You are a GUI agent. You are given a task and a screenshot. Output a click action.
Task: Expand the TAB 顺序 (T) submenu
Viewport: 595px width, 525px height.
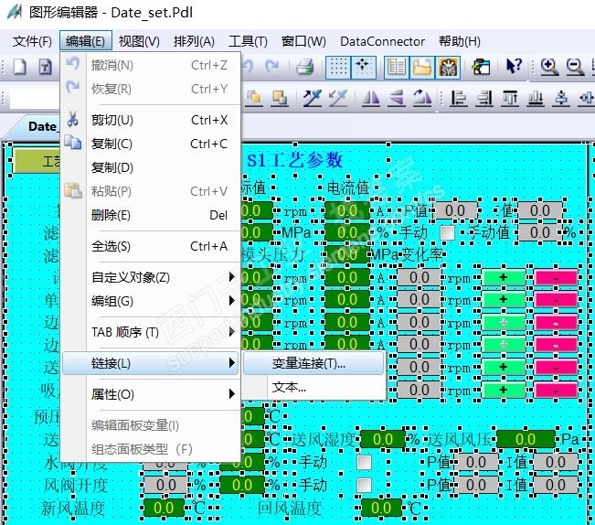151,333
